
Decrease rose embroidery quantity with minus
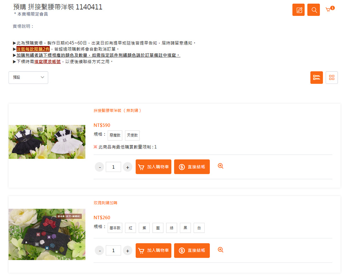click(99, 251)
